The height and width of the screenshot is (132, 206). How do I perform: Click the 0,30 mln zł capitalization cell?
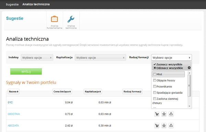pyautogui.click(x=105, y=126)
